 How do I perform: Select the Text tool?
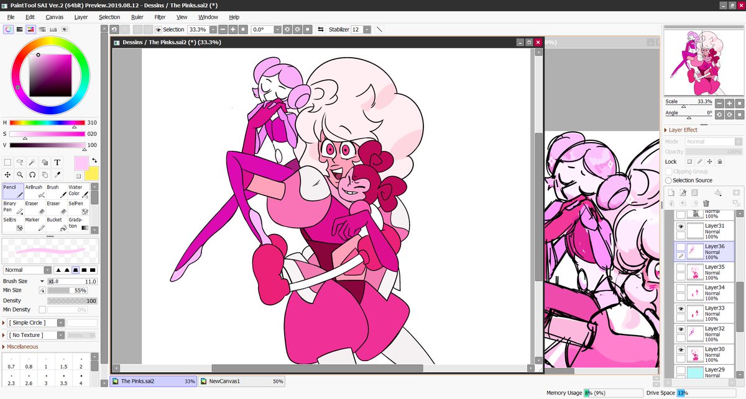(x=57, y=162)
